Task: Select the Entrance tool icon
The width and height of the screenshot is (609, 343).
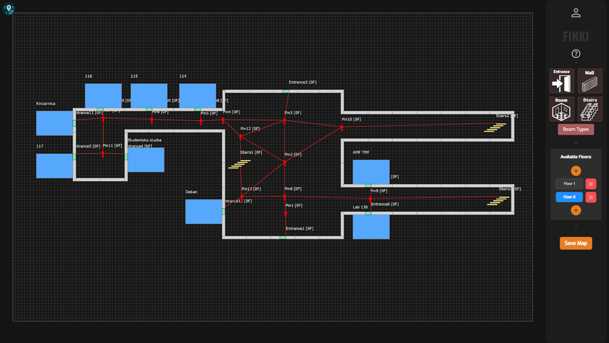Action: (561, 81)
